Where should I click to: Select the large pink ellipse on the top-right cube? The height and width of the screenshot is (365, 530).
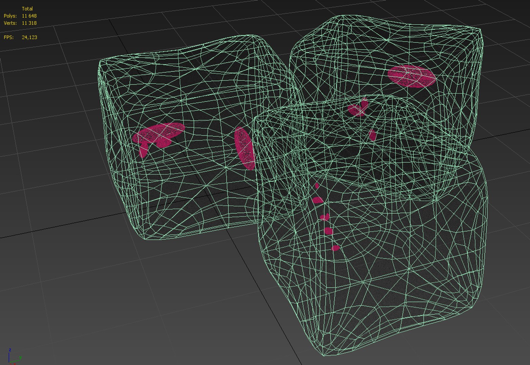(412, 76)
